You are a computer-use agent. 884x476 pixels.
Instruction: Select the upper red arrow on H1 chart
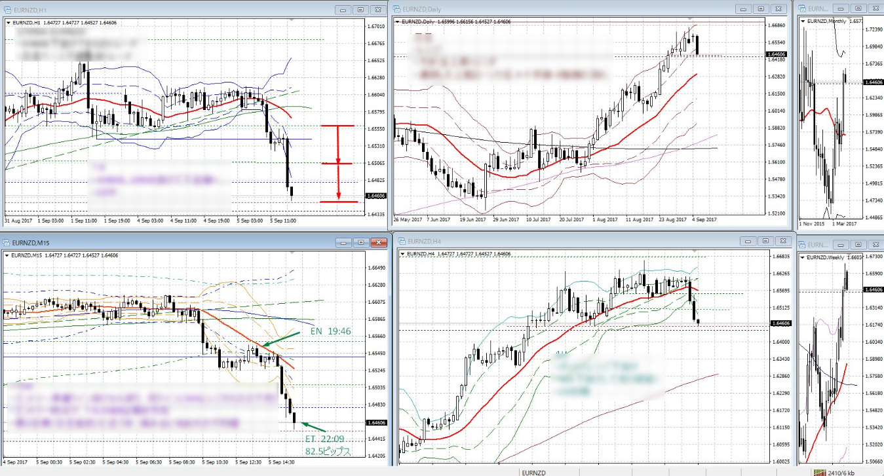338,143
